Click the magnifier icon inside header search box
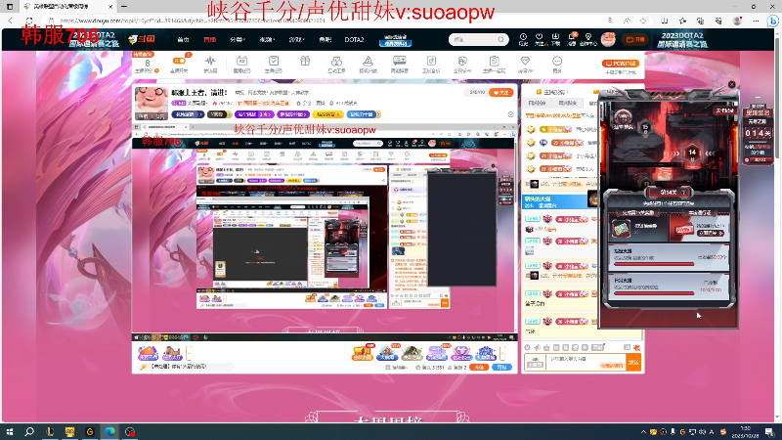Viewport: 782px width, 440px height. 500,39
